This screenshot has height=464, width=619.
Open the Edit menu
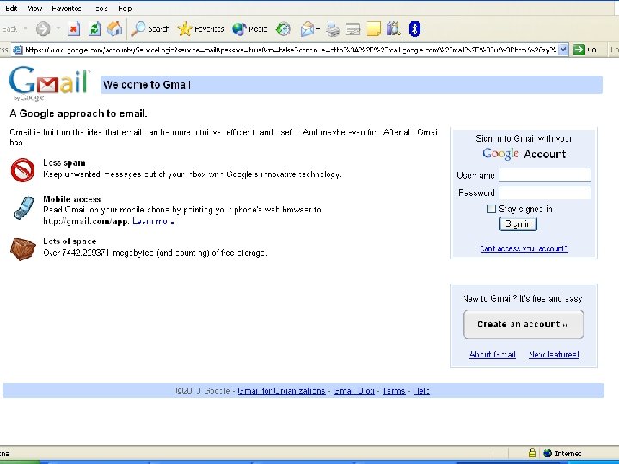[x=11, y=9]
